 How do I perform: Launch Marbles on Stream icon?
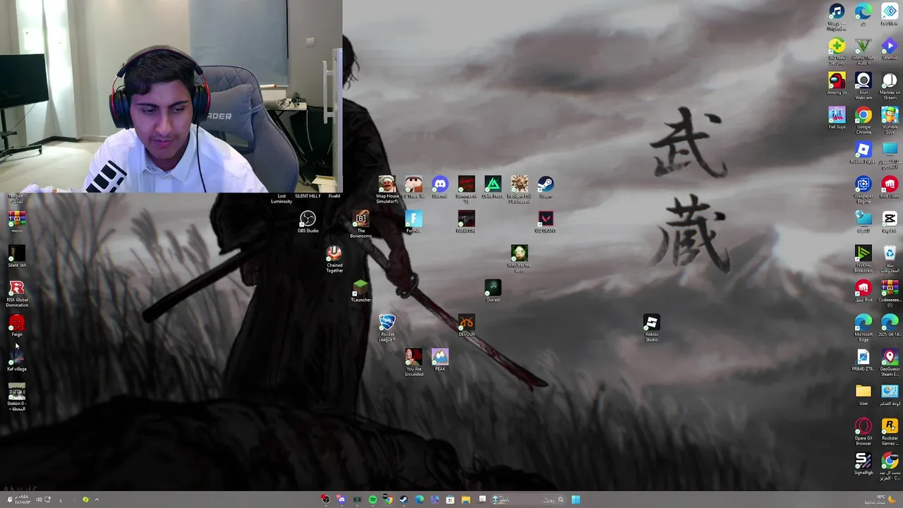[x=890, y=86]
